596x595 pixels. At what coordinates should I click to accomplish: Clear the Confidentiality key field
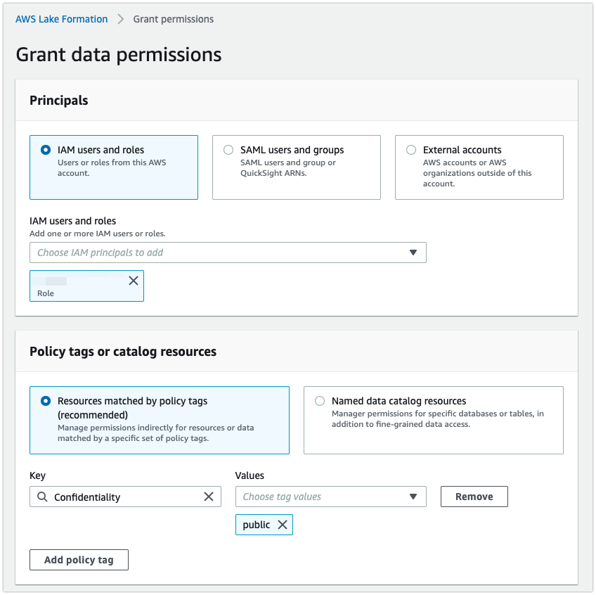click(x=209, y=497)
